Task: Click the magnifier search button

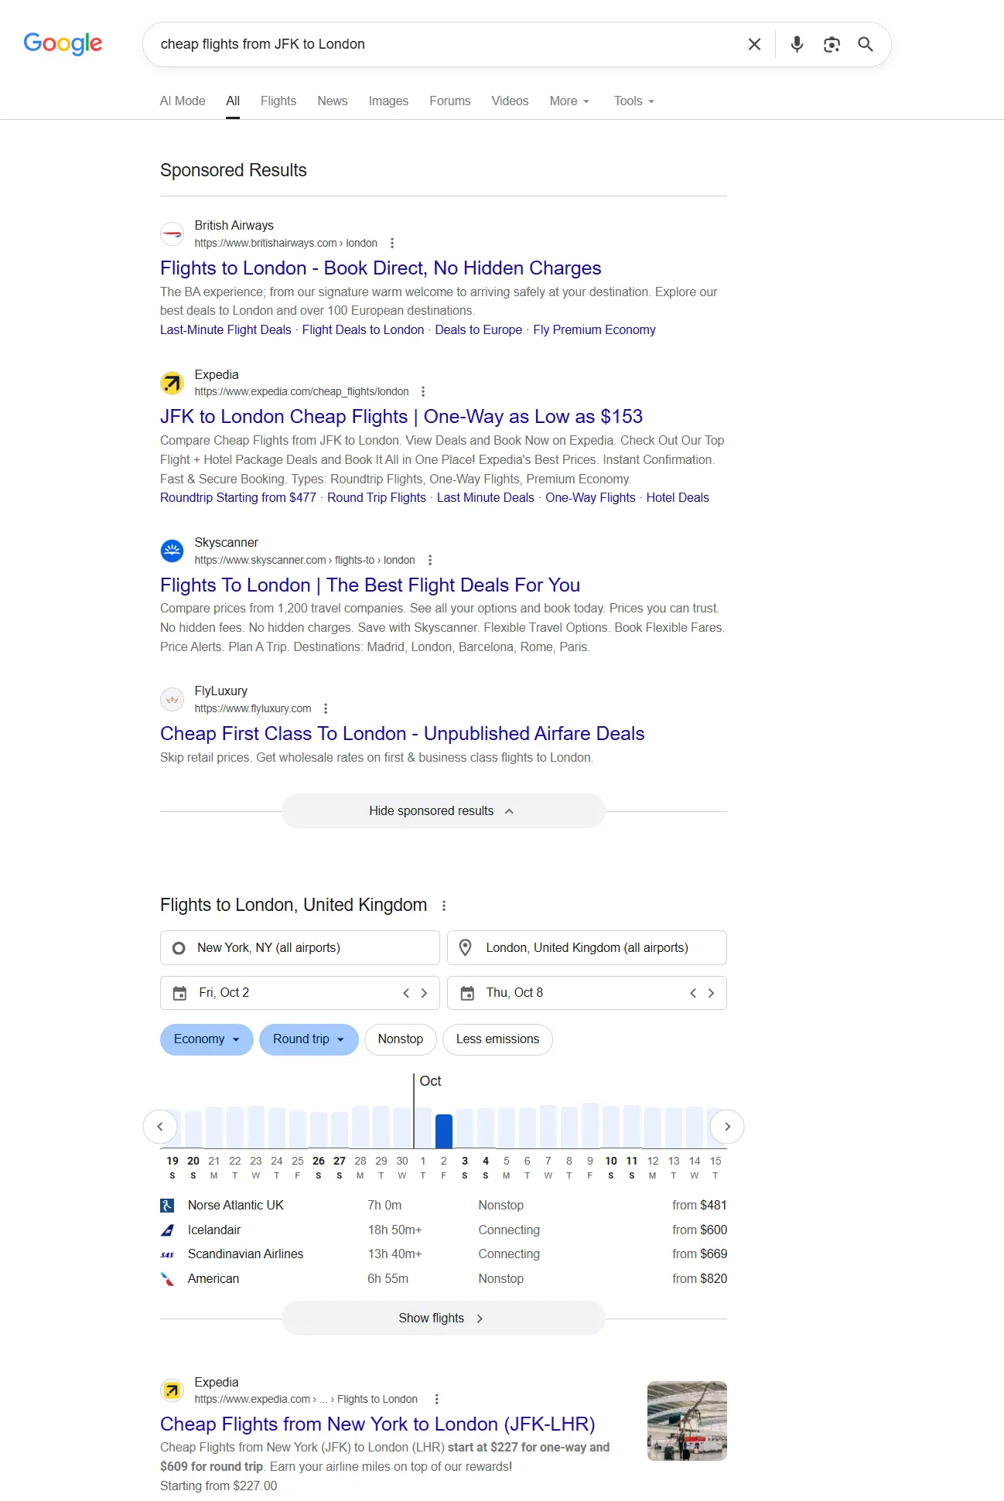Action: tap(866, 44)
